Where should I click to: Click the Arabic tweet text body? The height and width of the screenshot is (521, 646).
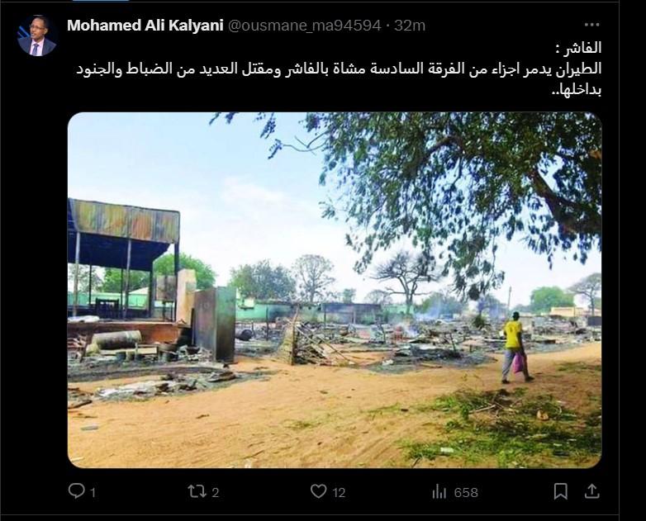click(x=339, y=69)
